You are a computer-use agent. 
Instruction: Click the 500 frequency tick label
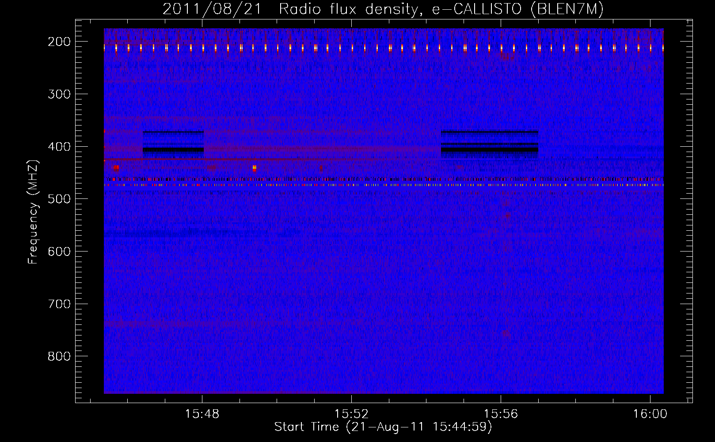click(59, 199)
